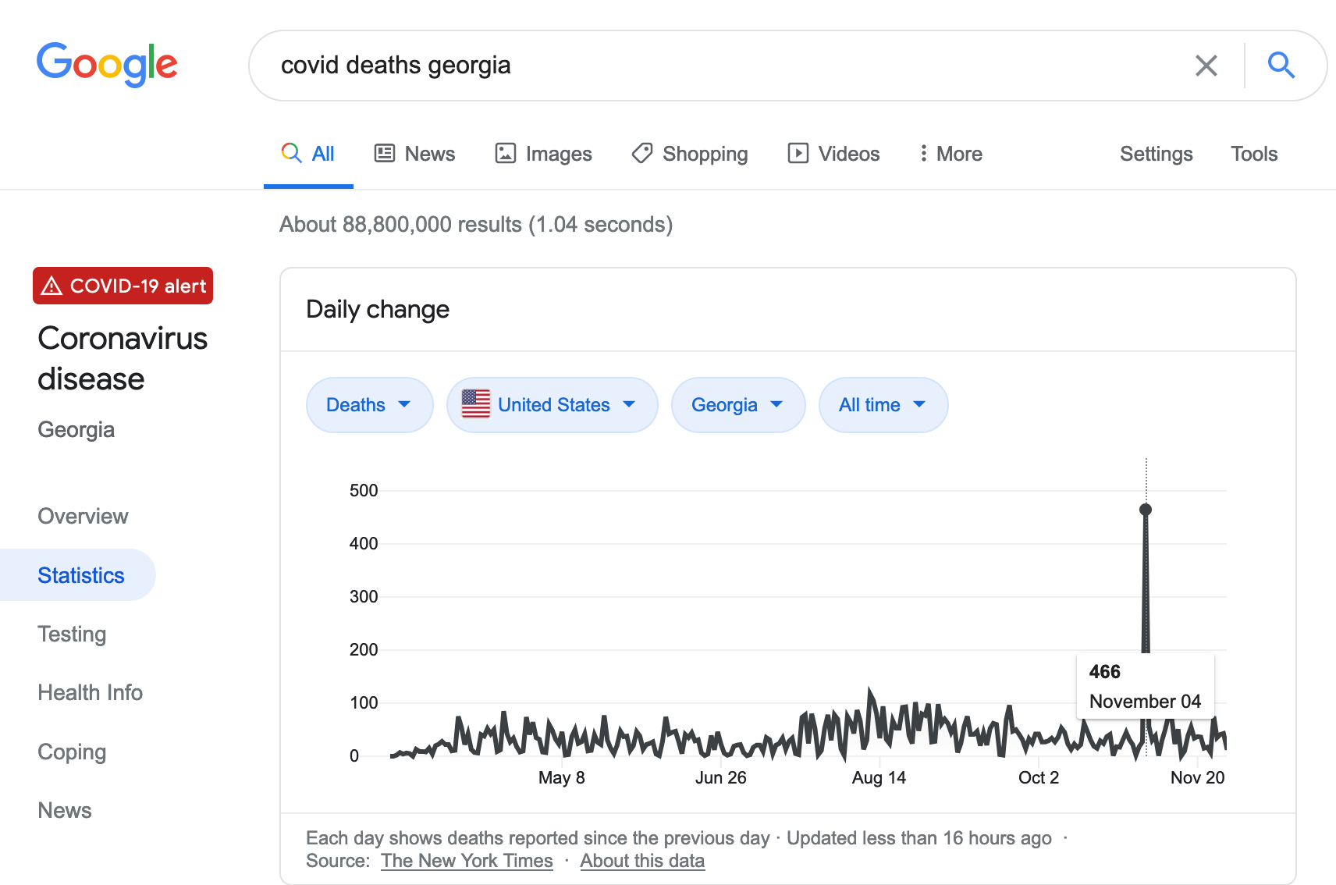Click the Daily change heading
The image size is (1336, 885).
(x=378, y=309)
